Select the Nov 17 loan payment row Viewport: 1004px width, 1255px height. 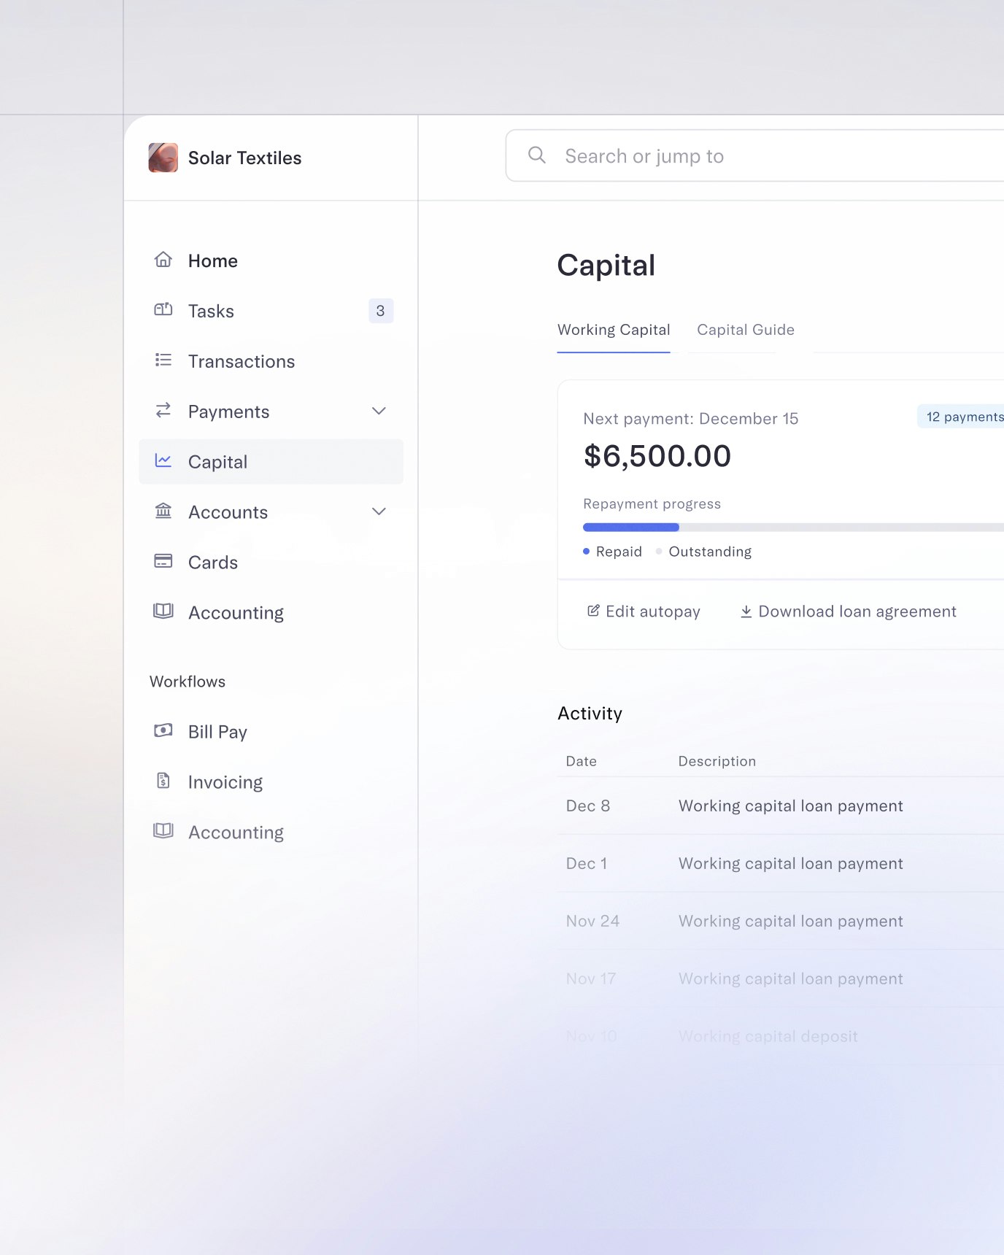click(781, 978)
